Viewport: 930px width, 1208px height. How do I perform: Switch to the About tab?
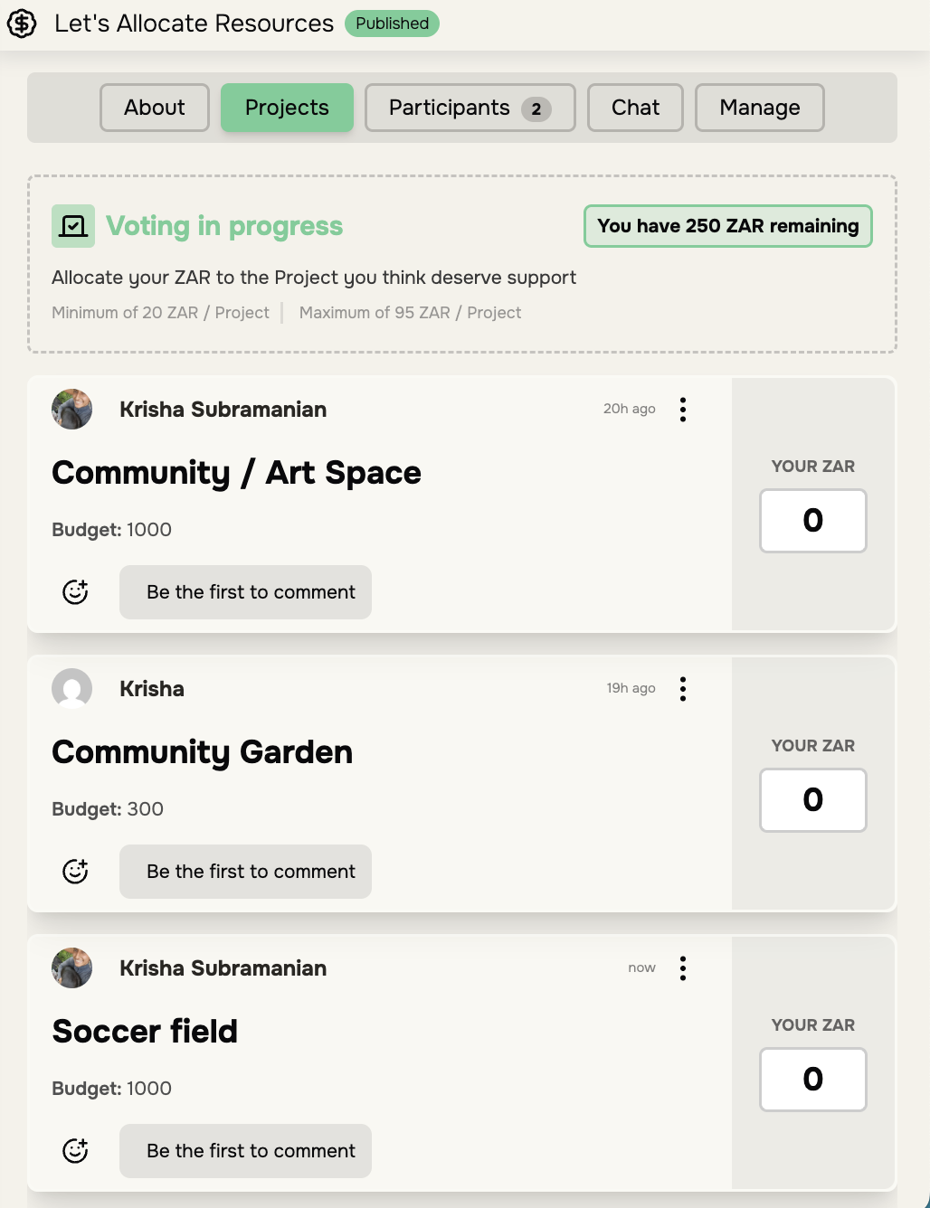[x=155, y=108]
